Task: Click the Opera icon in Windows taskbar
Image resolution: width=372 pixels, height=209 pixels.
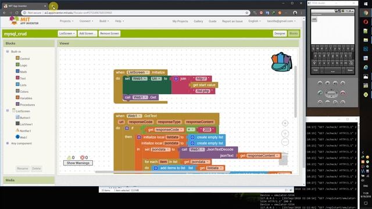Action: click(366, 22)
